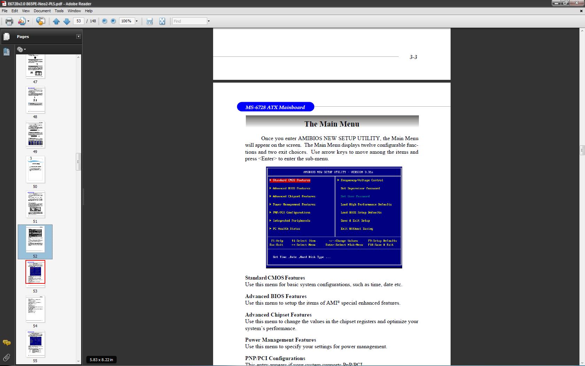Click the document scroll up arrow
Screen dimensions: 585x366
(582, 31)
